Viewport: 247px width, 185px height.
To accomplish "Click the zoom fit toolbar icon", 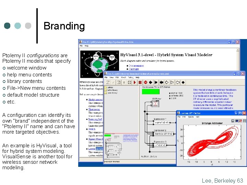I will pos(119,83).
